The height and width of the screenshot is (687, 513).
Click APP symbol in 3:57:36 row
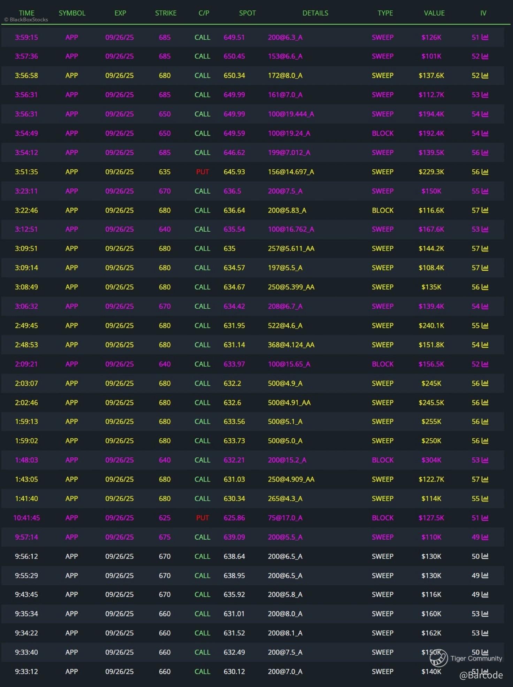click(71, 56)
